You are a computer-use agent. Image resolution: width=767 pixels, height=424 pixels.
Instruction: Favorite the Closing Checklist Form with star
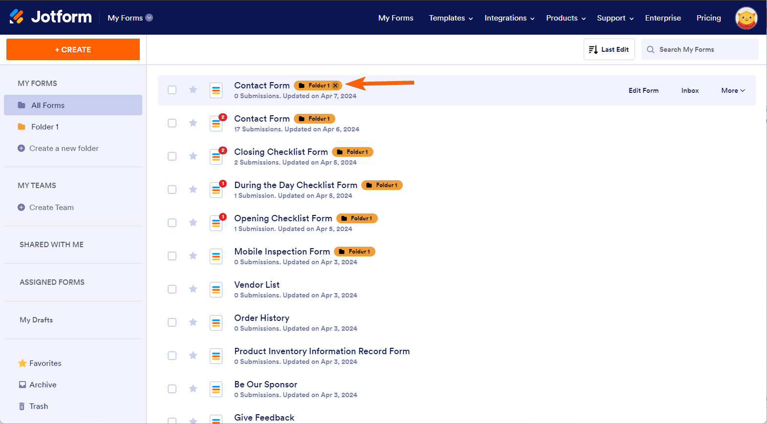(193, 156)
